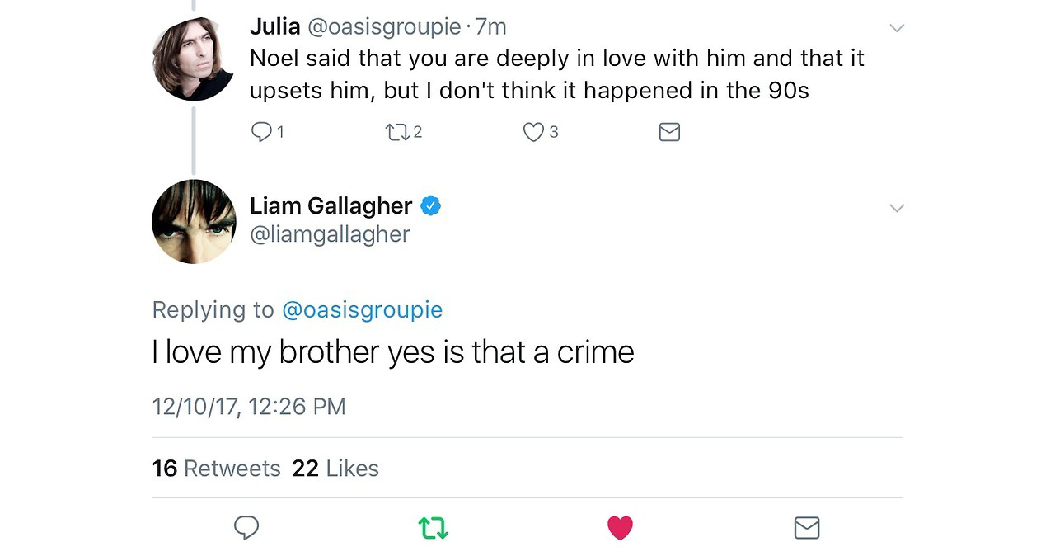Reply to Julia's tweet via speech bubble
The height and width of the screenshot is (556, 1055).
click(261, 132)
